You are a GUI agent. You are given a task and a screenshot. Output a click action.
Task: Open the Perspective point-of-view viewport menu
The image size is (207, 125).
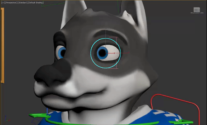tap(11, 3)
